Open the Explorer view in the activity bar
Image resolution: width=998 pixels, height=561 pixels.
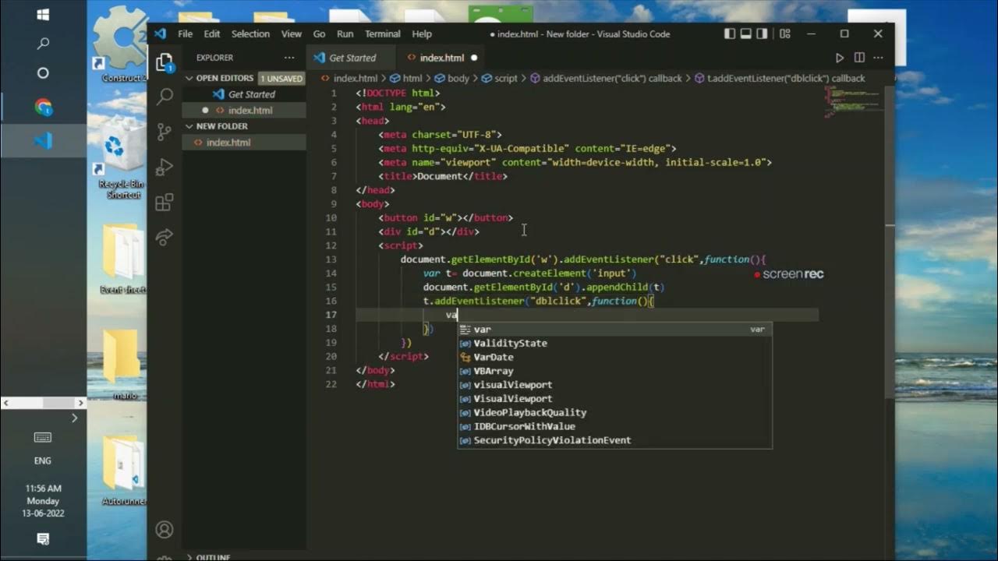pos(164,62)
